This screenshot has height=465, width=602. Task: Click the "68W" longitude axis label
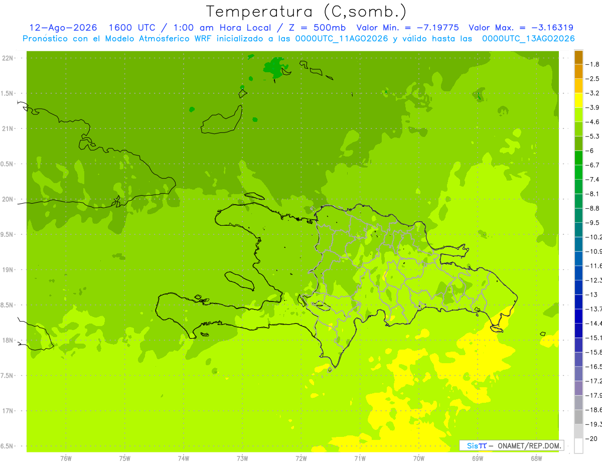tap(536, 458)
